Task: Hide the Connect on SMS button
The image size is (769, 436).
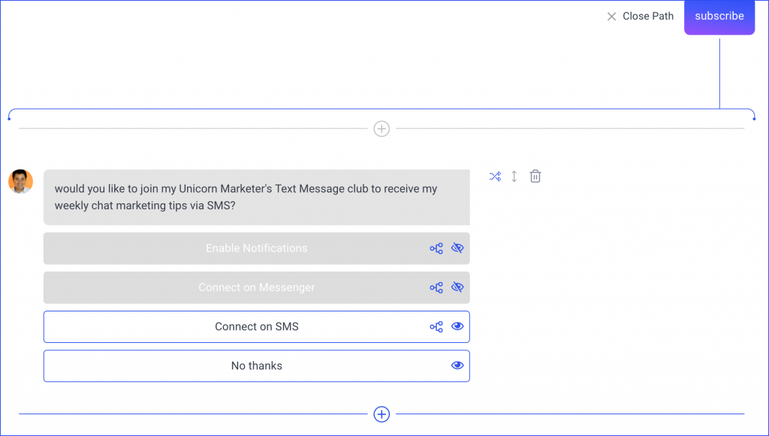Action: (457, 326)
